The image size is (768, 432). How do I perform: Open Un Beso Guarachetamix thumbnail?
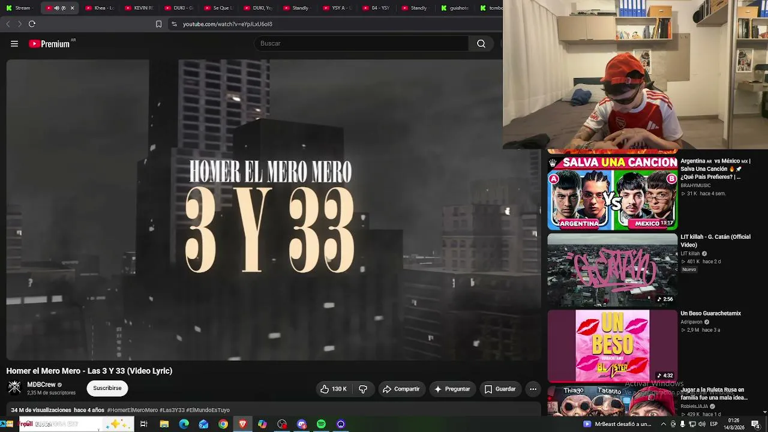point(612,346)
